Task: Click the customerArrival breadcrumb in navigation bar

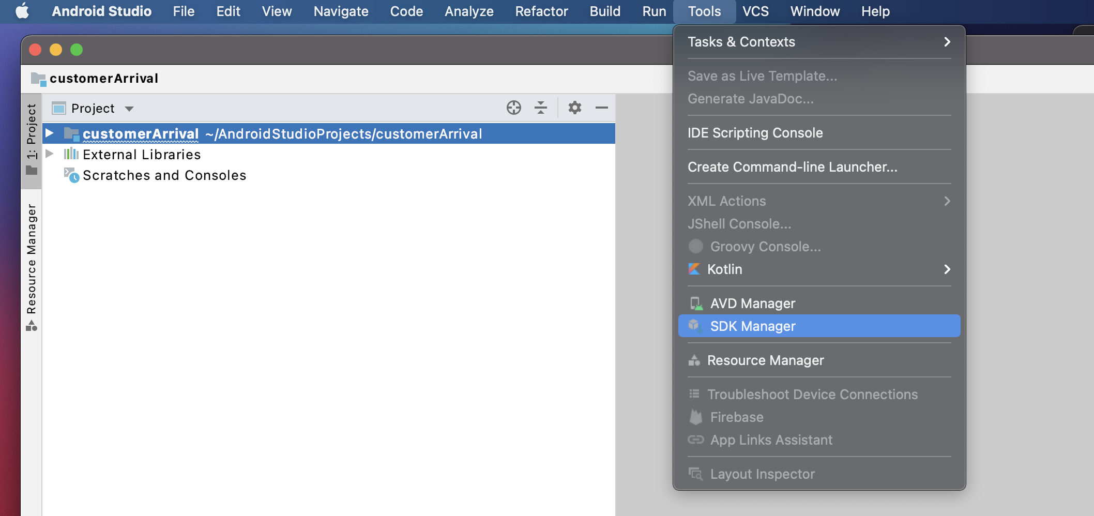Action: point(103,79)
